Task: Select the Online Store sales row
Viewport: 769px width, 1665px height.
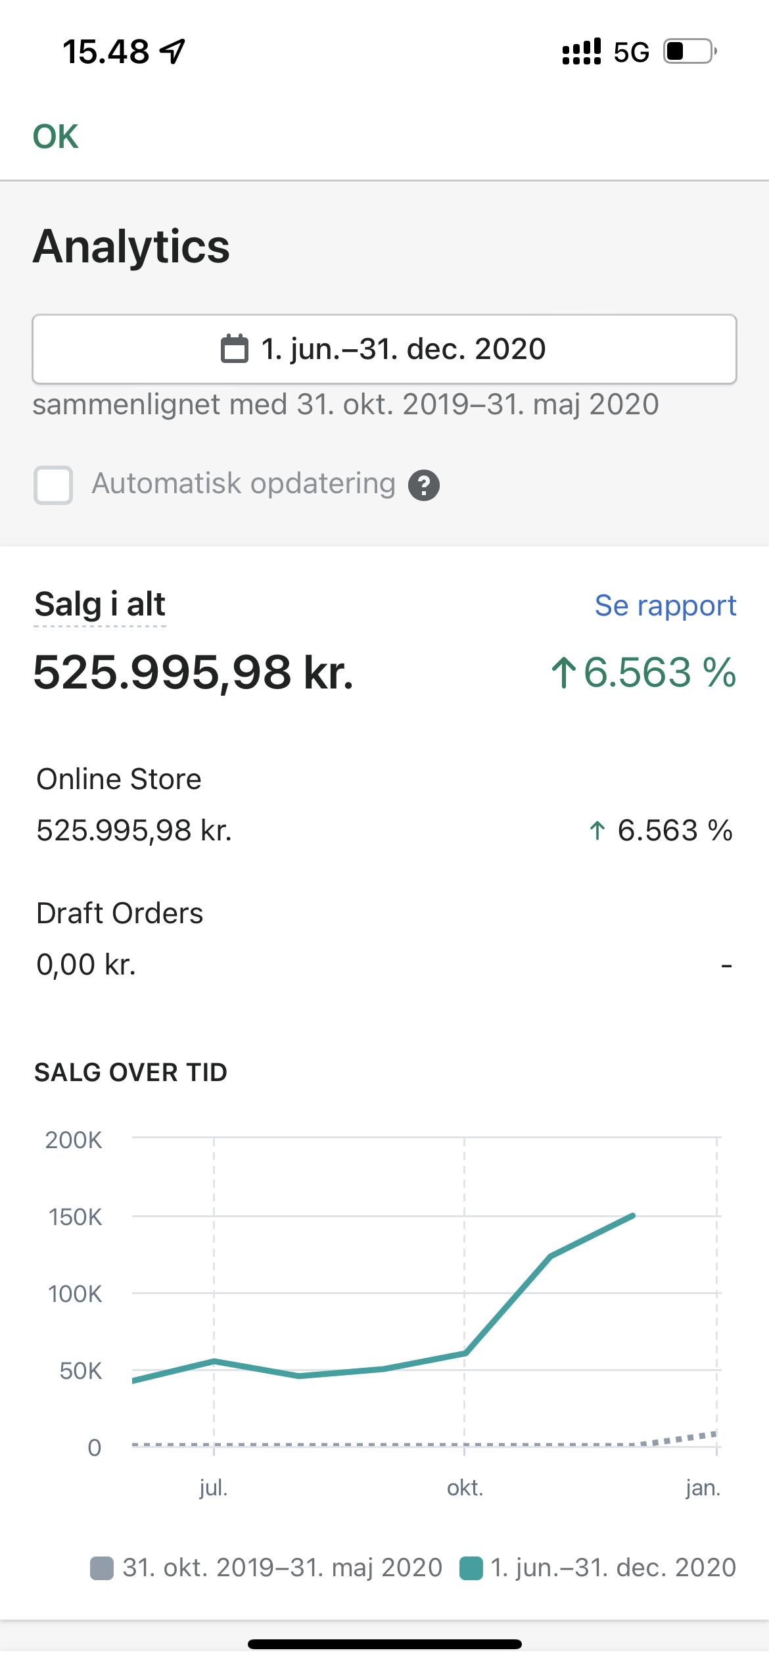Action: pos(384,806)
